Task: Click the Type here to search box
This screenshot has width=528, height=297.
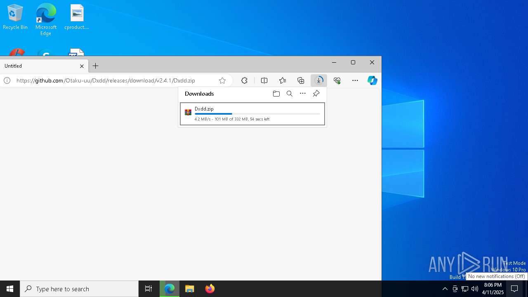Action: (x=79, y=289)
